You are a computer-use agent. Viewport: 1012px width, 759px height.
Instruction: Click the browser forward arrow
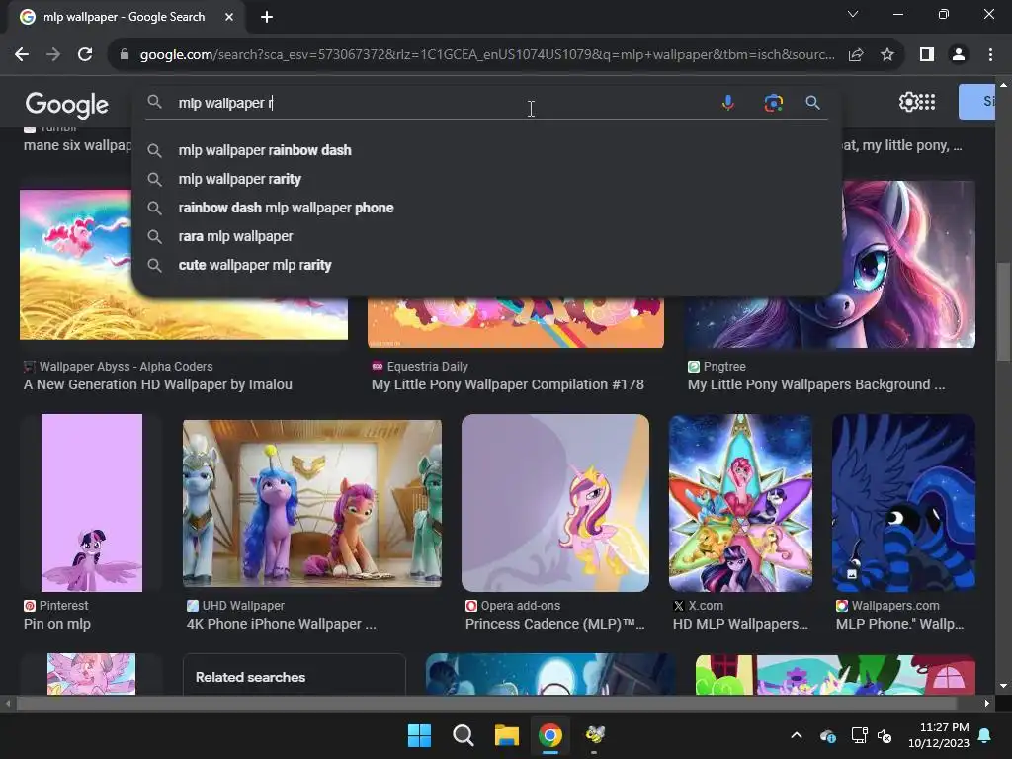click(53, 55)
